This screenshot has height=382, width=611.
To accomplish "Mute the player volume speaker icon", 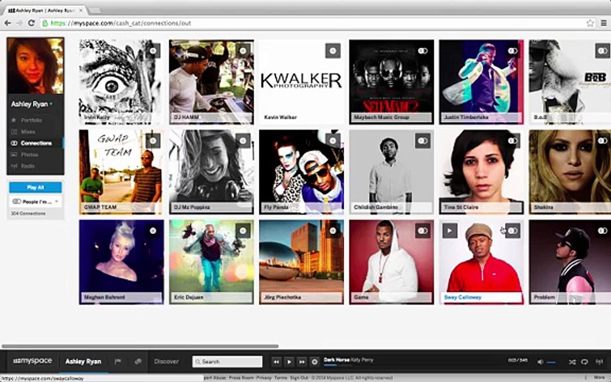I will [x=540, y=362].
